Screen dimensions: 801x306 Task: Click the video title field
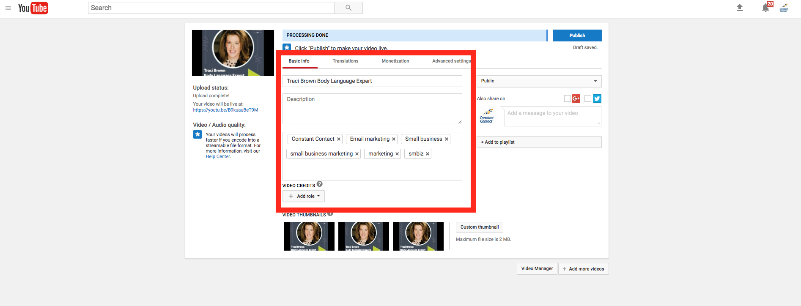tap(372, 81)
